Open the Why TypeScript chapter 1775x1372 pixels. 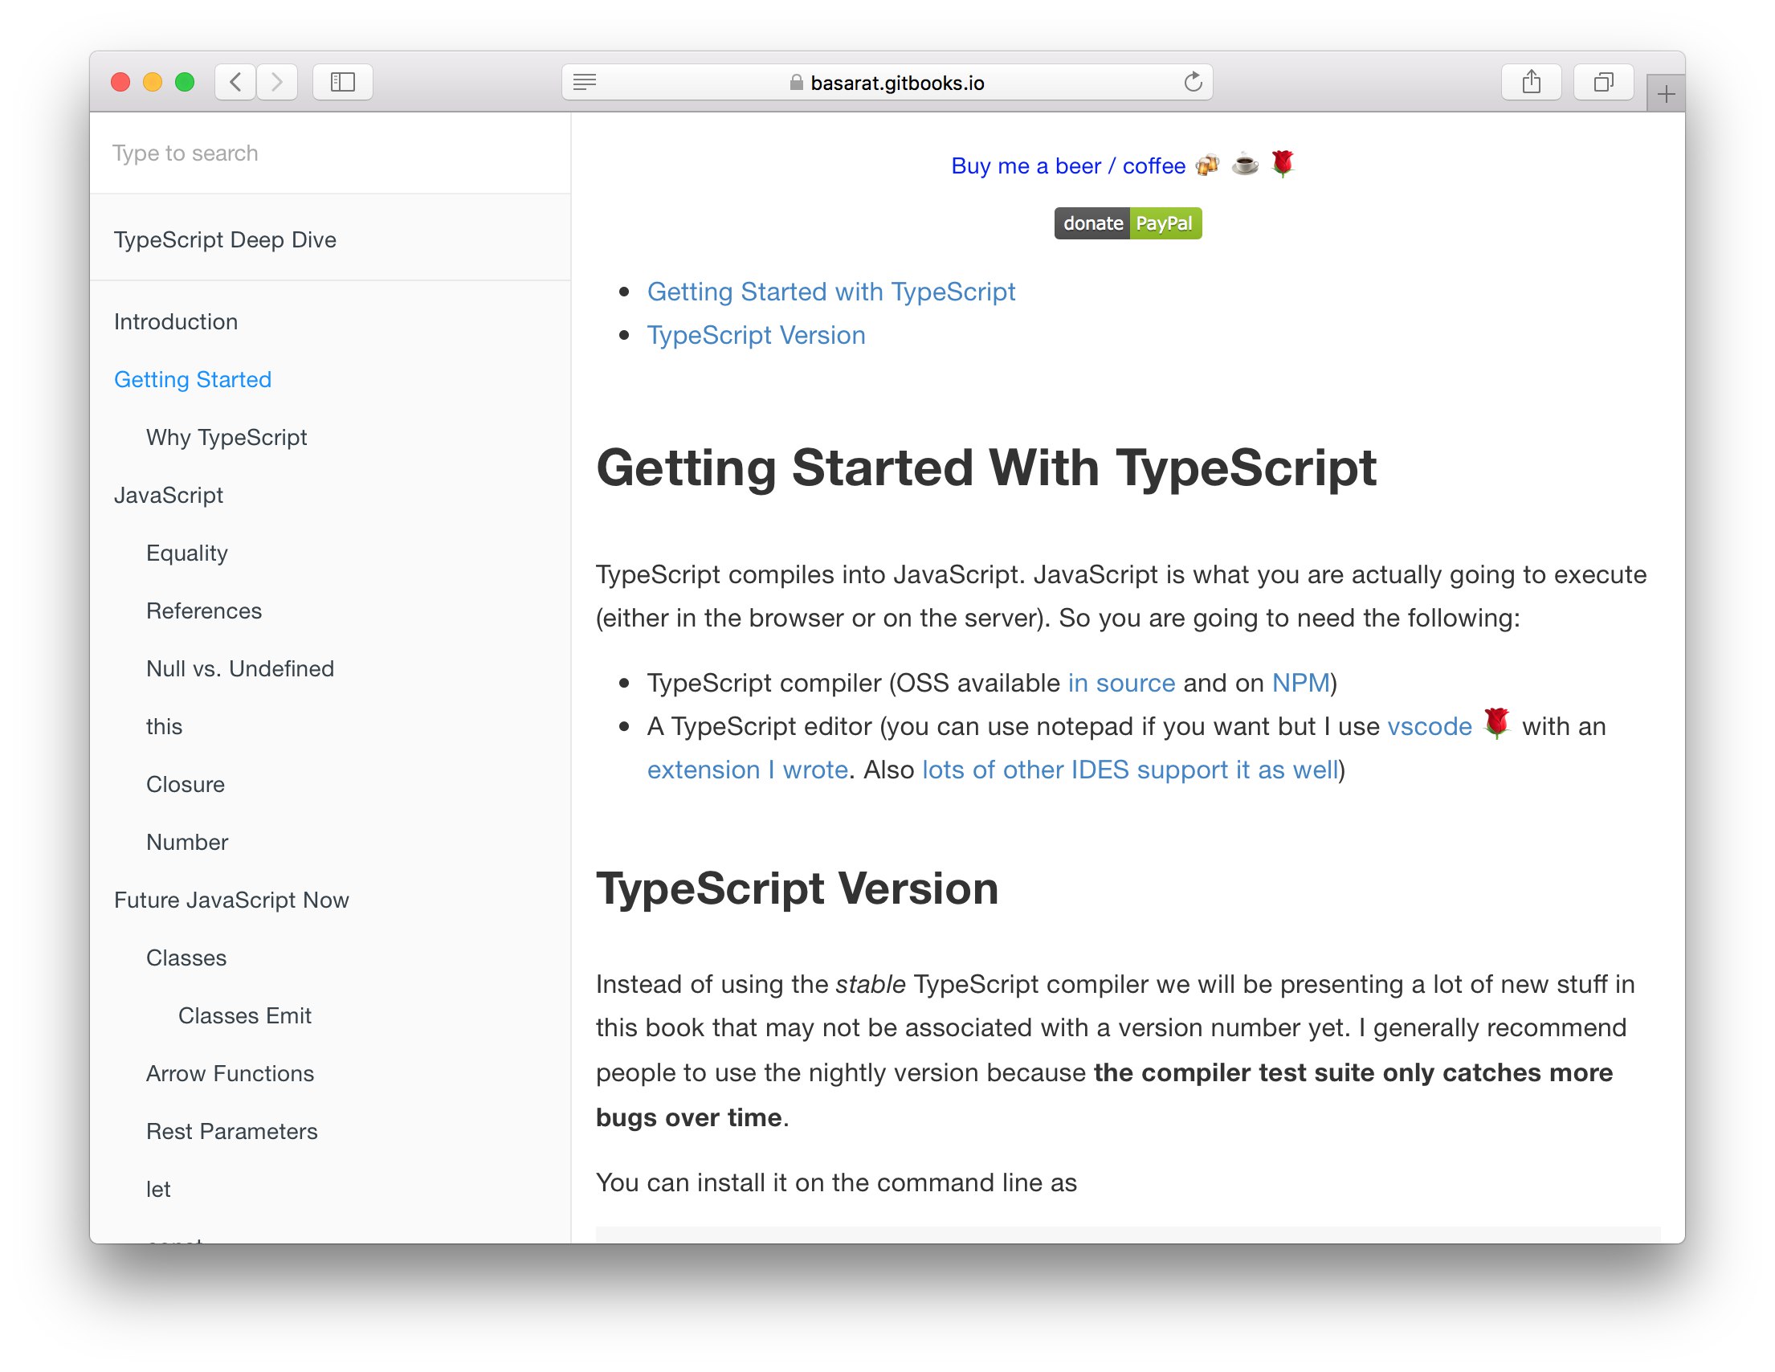(226, 437)
